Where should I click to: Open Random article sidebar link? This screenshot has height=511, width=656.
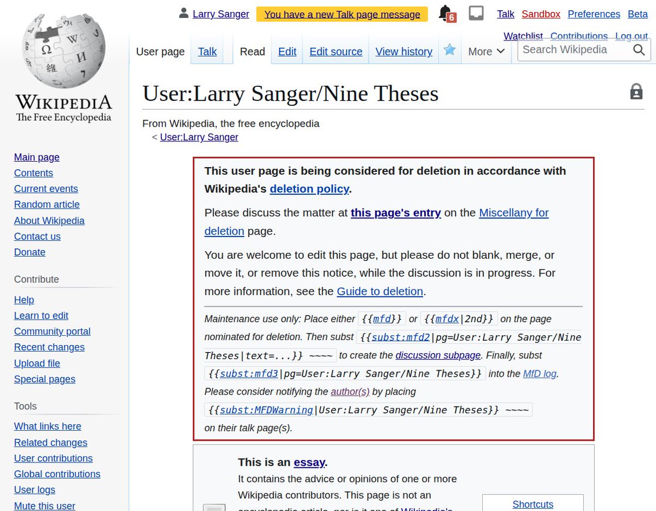[x=46, y=205]
